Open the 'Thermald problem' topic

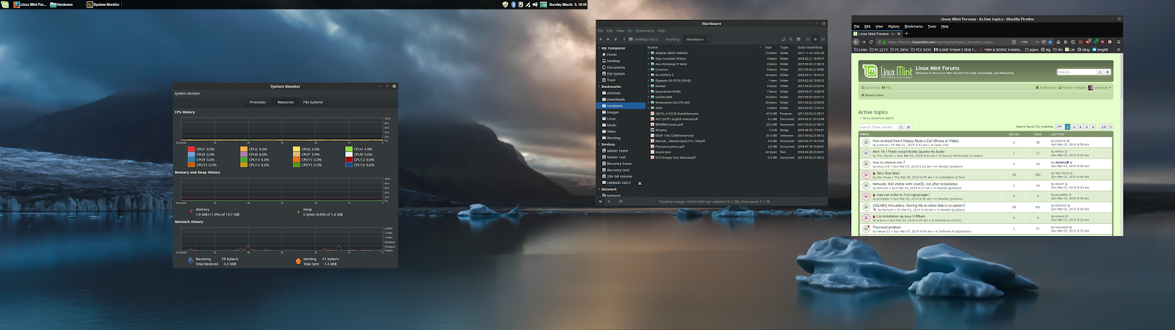(886, 227)
